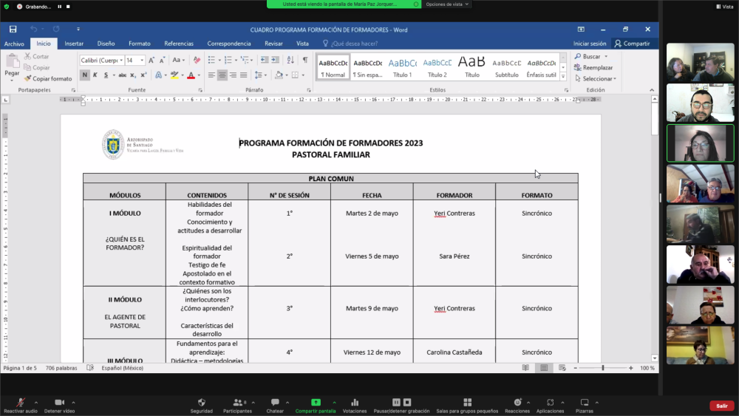Center-align the paragraph
Screen dimensions: 739x416
pos(222,75)
